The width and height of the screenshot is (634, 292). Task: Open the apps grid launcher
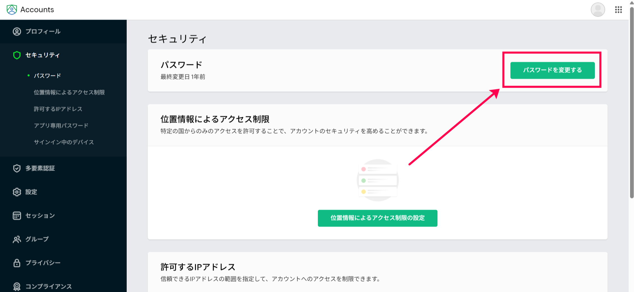click(x=618, y=10)
